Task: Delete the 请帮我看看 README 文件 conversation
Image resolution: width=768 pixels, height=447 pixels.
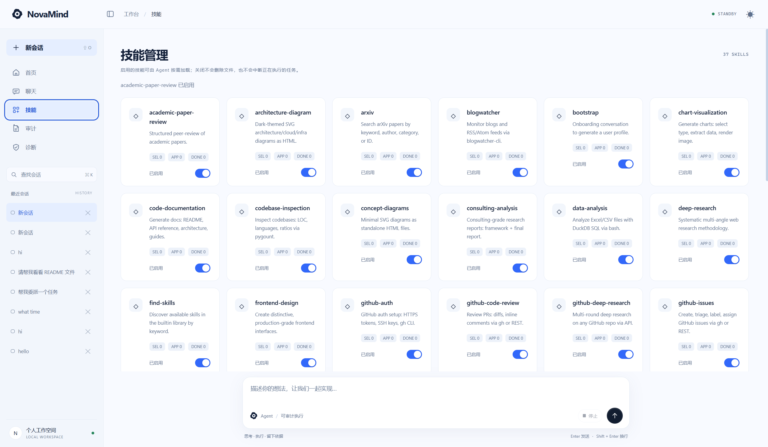Action: (x=88, y=272)
